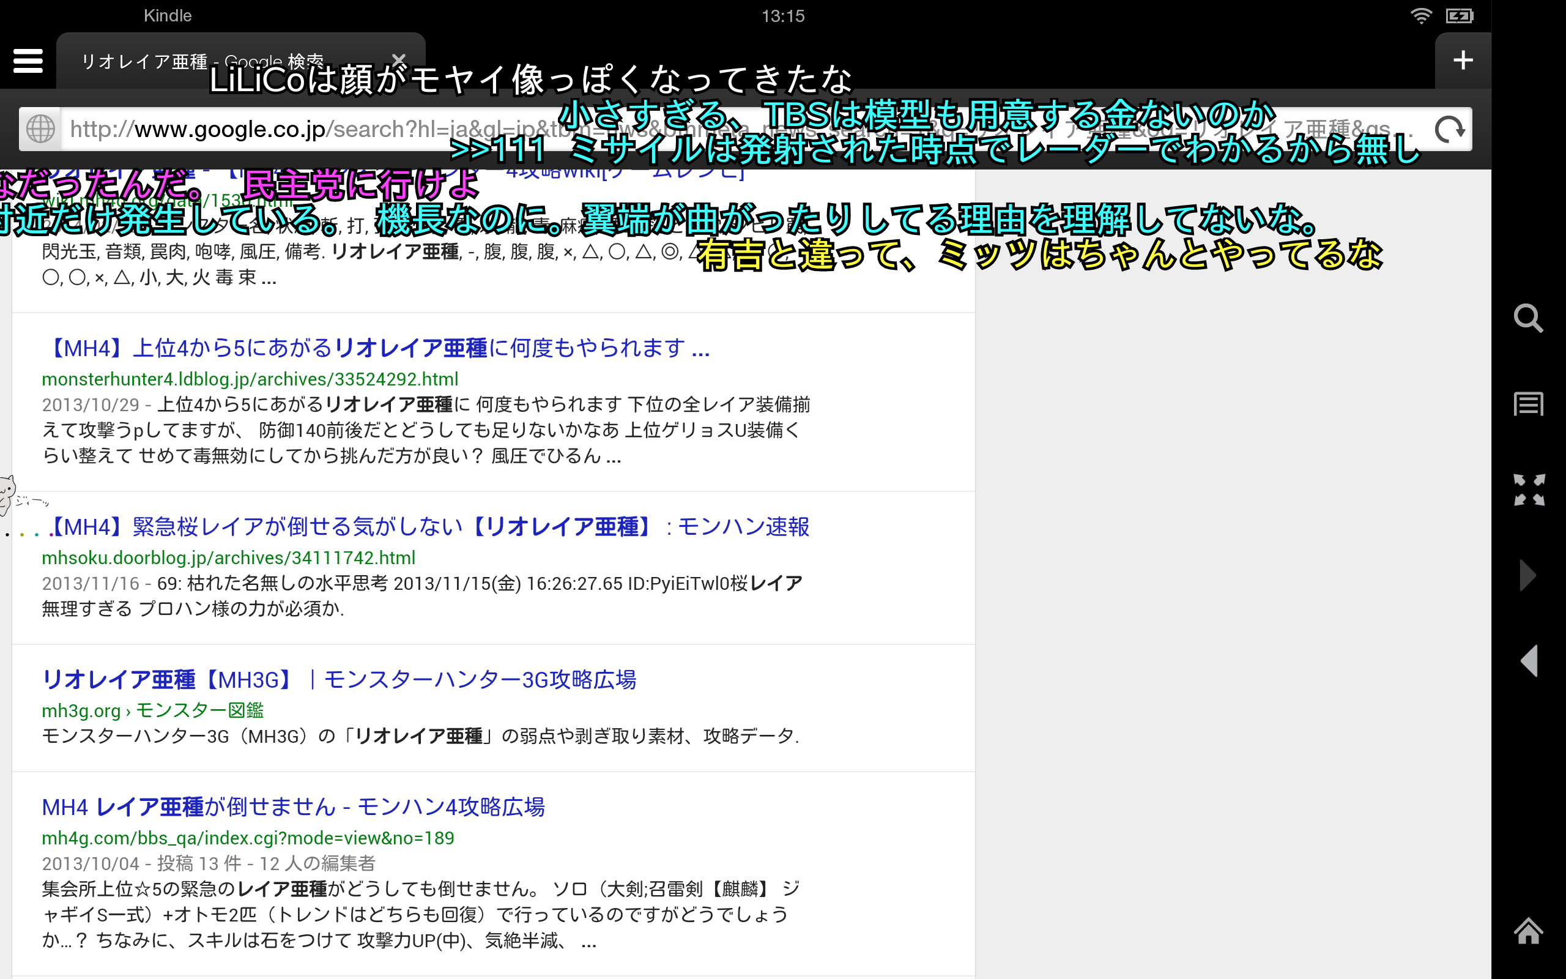1566x979 pixels.
Task: Open search using the magnifier icon in the sidebar
Action: [1529, 318]
